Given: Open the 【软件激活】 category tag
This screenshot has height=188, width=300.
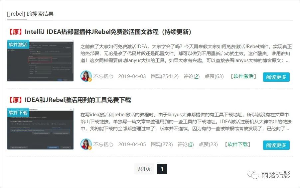Looking at the screenshot, I should click(x=243, y=76).
